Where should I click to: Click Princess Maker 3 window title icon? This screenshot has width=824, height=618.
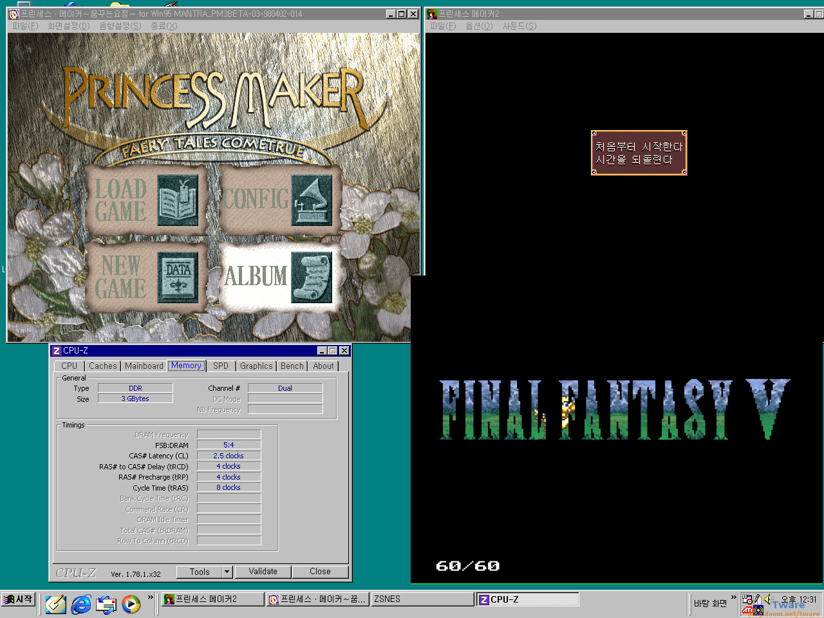[x=14, y=14]
